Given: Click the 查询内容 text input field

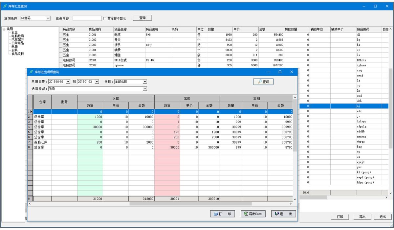Looking at the screenshot, I should pyautogui.click(x=87, y=18).
